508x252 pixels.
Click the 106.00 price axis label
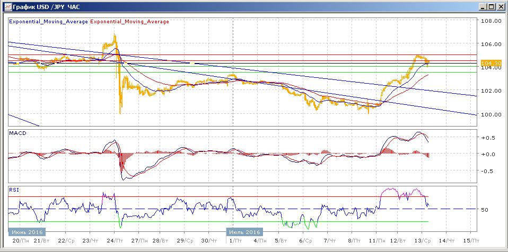point(491,44)
